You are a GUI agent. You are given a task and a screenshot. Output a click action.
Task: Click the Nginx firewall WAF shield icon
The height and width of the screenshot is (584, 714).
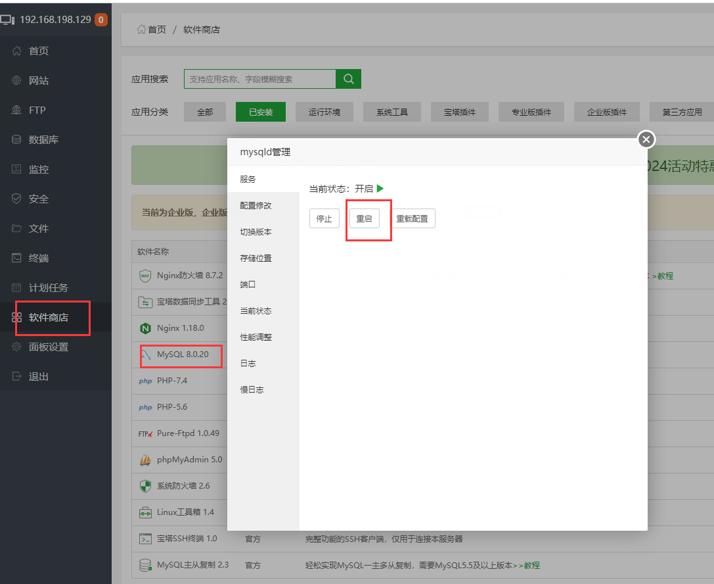click(145, 276)
